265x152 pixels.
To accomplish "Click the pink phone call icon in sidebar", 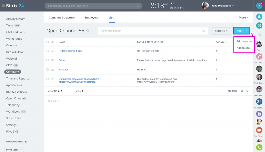I will click(259, 56).
